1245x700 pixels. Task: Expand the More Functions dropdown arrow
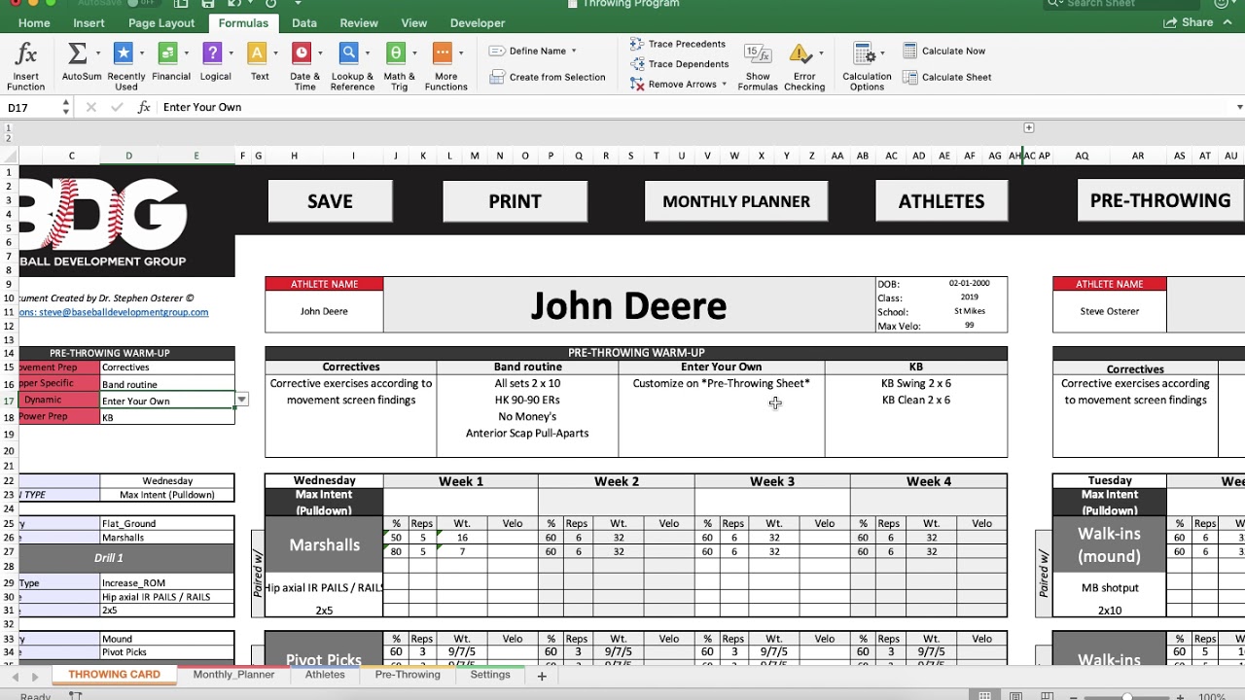[x=461, y=53]
